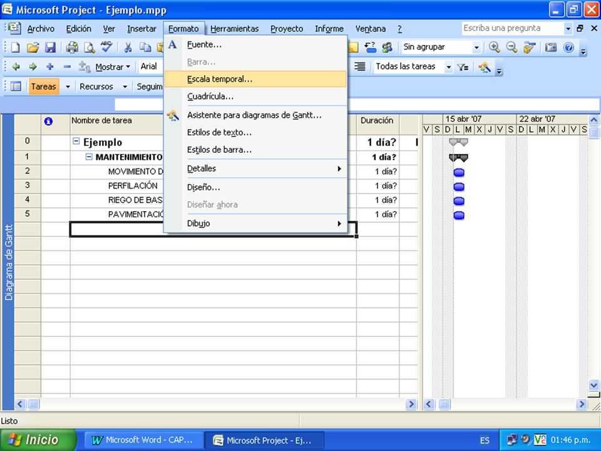This screenshot has height=451, width=601.
Task: Click the Duración column header
Action: tap(378, 124)
